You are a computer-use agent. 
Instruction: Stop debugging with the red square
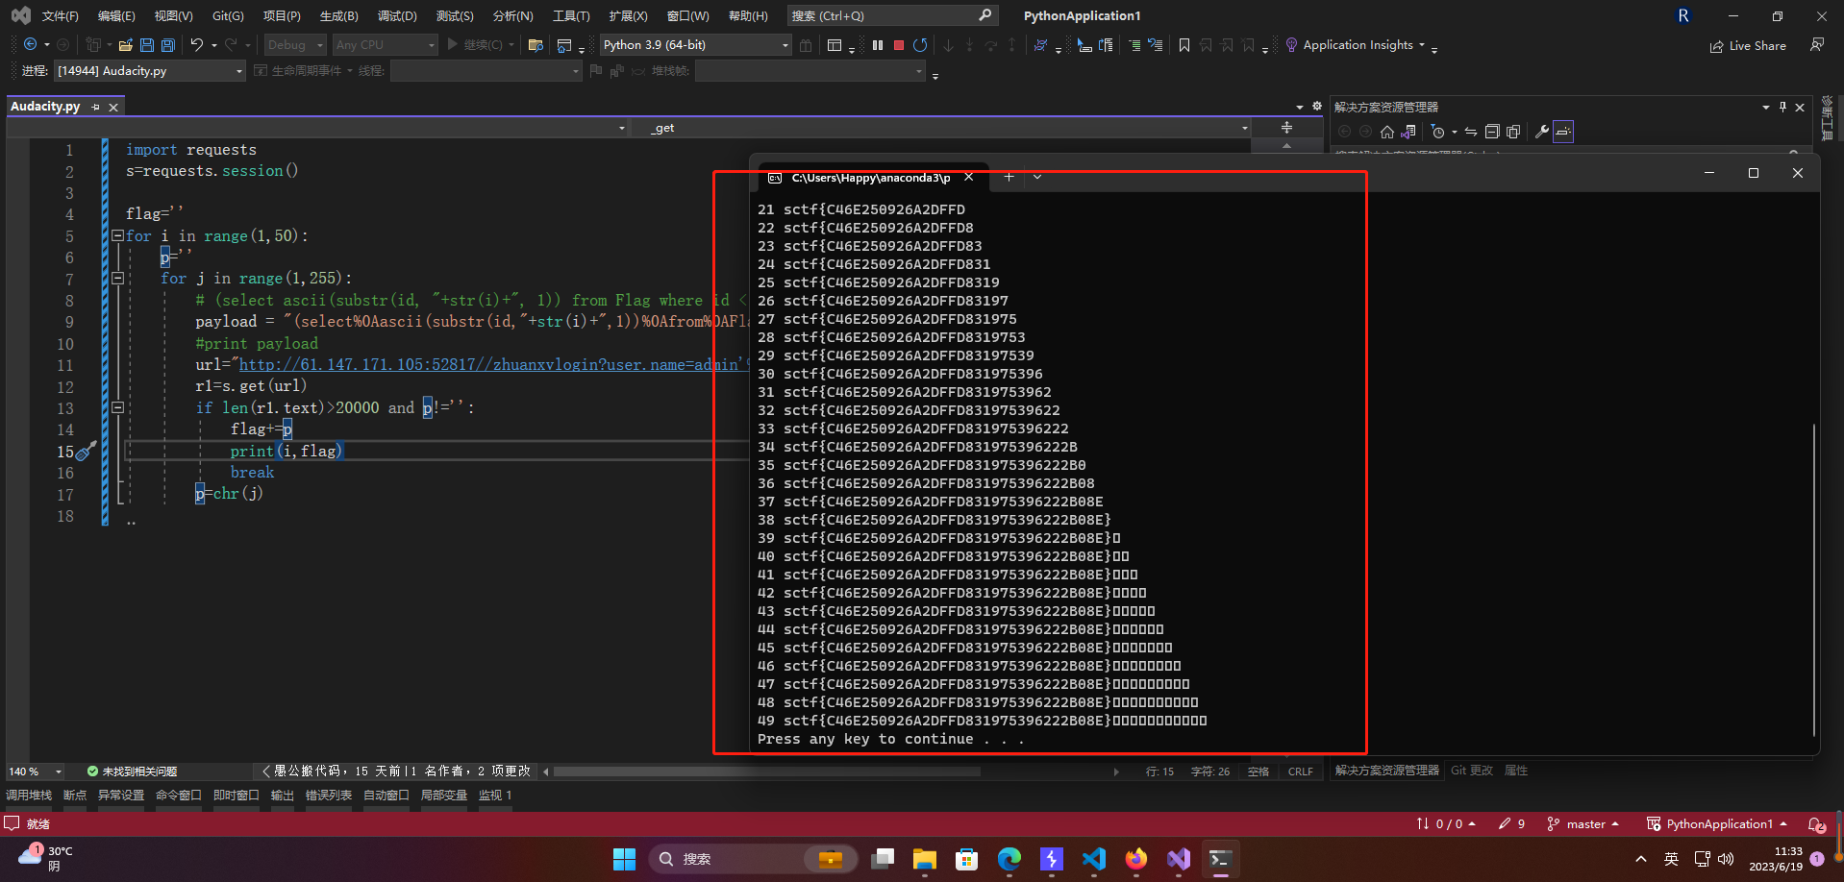(x=899, y=45)
